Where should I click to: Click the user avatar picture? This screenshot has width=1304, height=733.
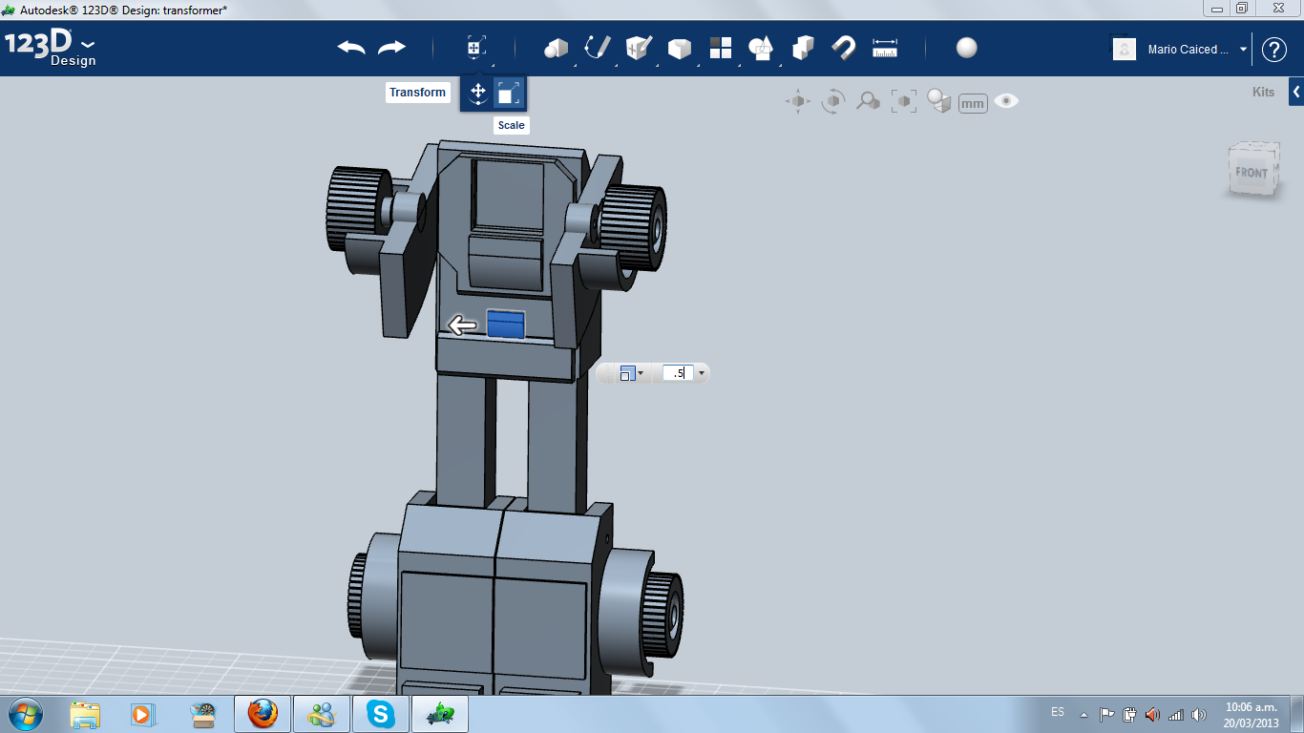tap(1125, 49)
